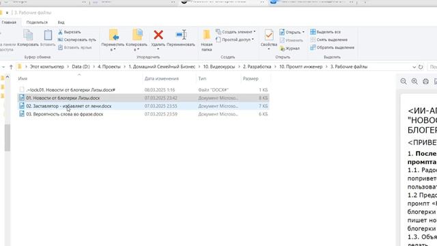Image resolution: width=437 pixels, height=246 pixels.
Task: Click zoom in magnifier in preview pane
Action: click(414, 81)
